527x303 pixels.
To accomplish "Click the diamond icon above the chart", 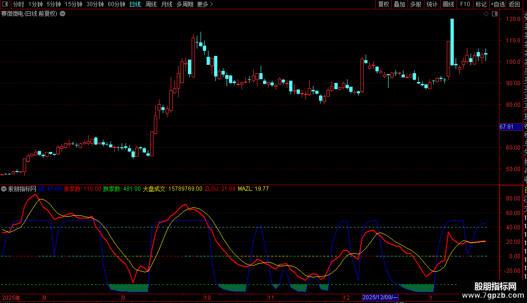I will tap(487, 14).
